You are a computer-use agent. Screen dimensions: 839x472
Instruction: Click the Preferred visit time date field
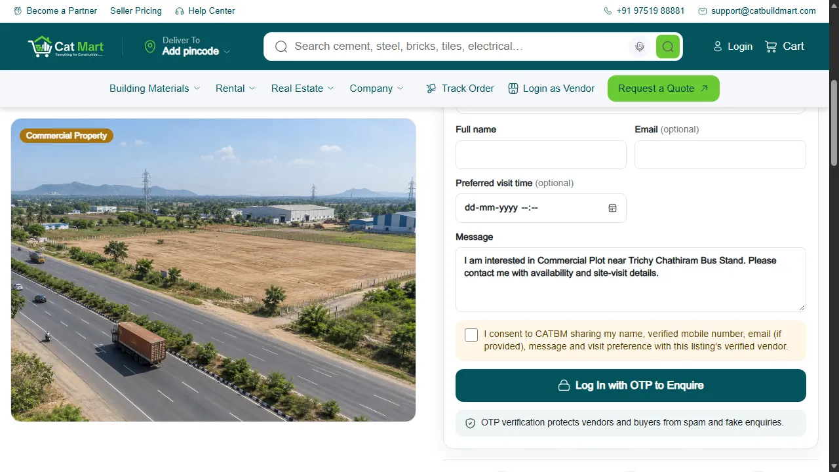541,208
